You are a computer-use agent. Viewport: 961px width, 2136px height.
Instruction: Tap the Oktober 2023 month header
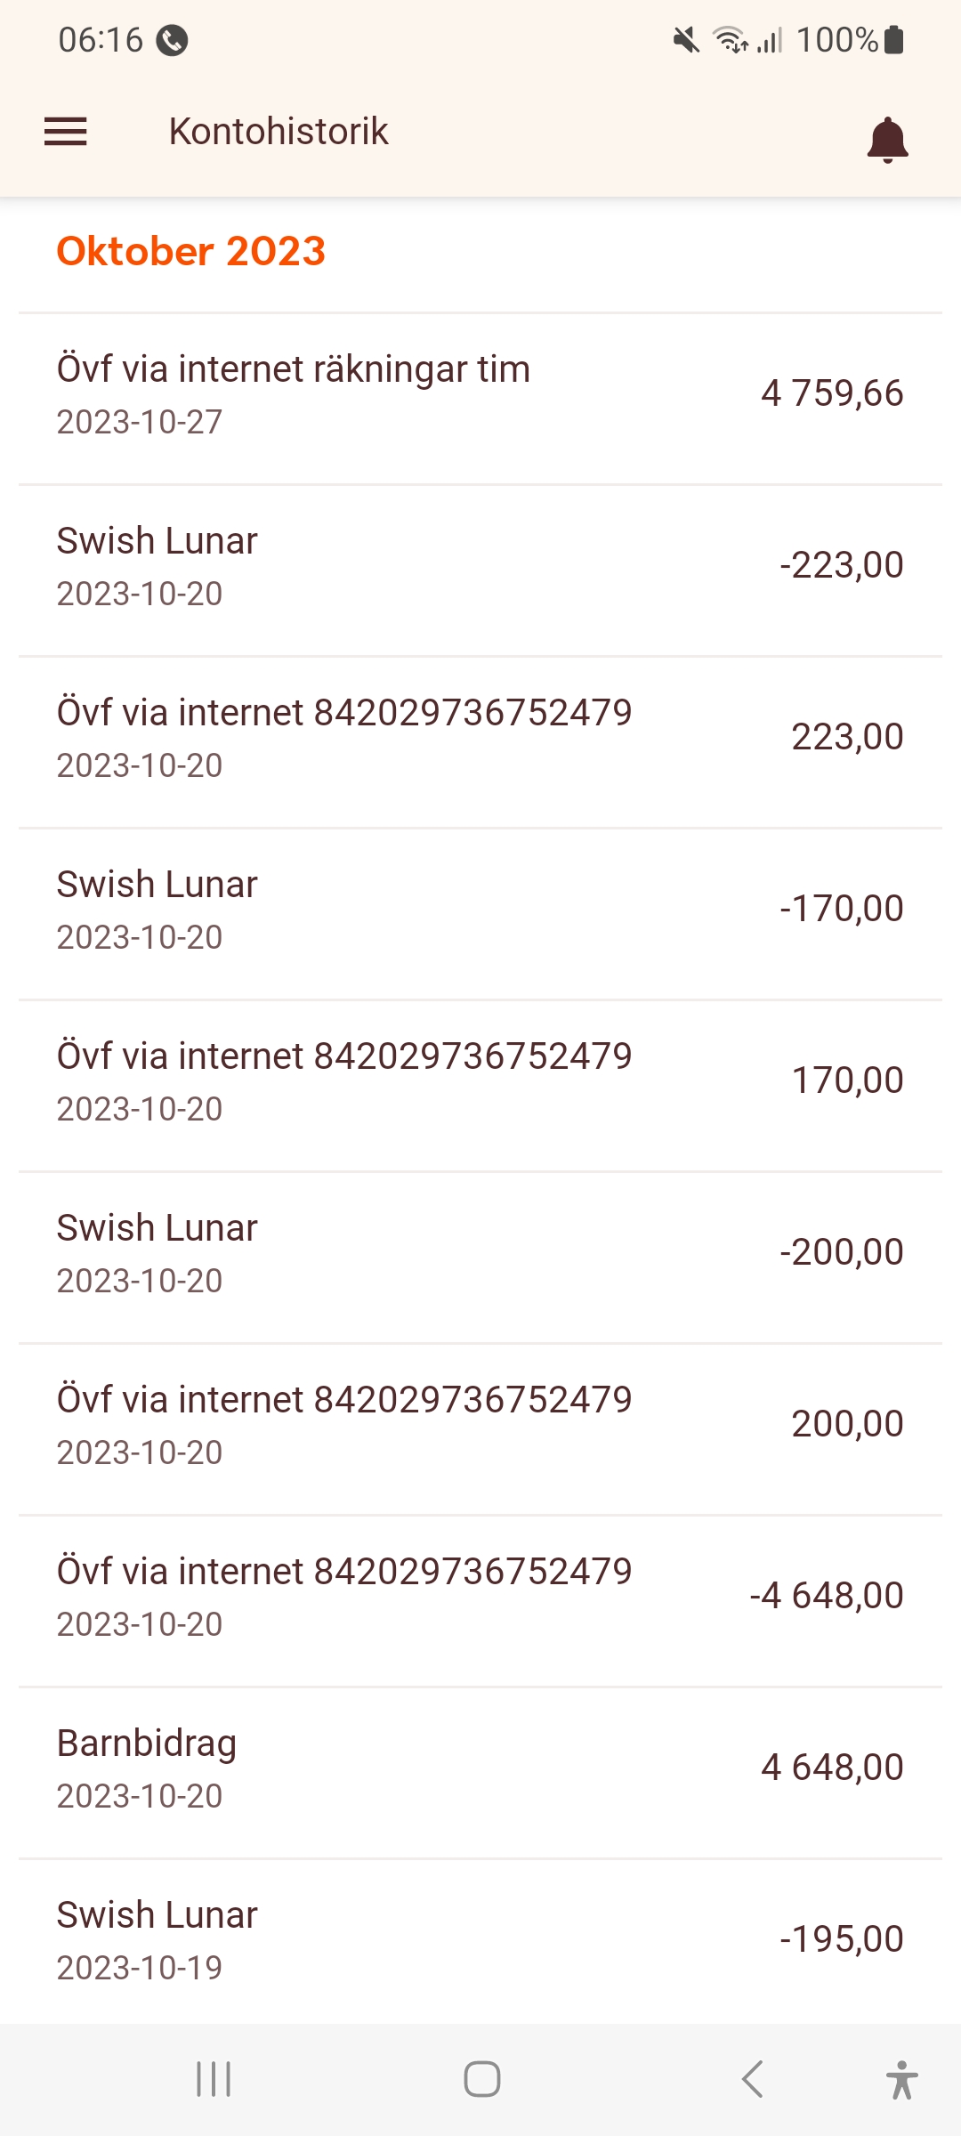click(191, 251)
